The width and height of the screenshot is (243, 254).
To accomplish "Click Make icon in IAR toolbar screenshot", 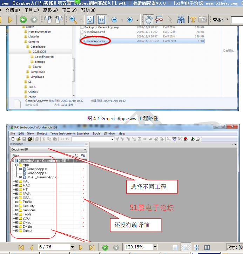I will [x=174, y=139].
